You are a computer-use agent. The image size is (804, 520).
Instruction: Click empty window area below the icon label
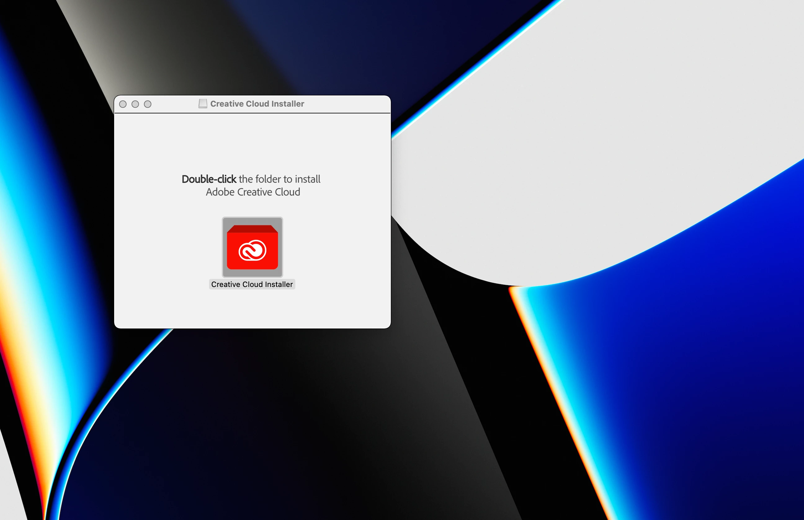click(x=252, y=309)
